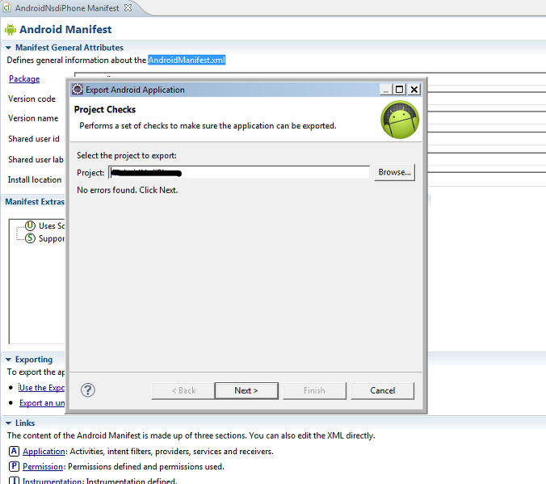Minimize the Export Android Application dialog
Screen dimensions: 546x484
[386, 90]
